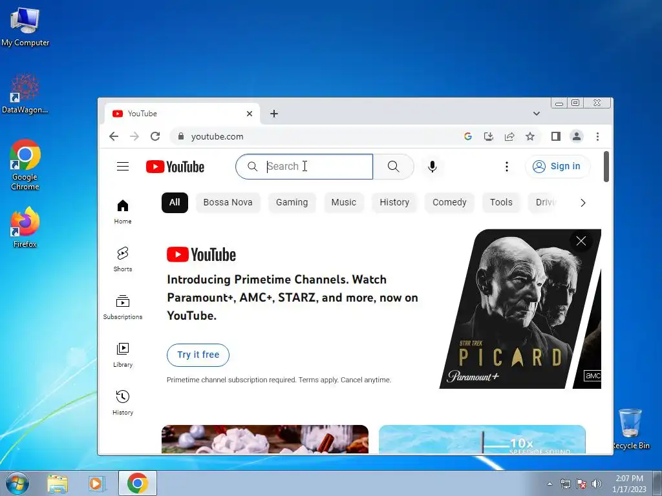Open a new tab with plus button
Image resolution: width=662 pixels, height=496 pixels.
274,114
